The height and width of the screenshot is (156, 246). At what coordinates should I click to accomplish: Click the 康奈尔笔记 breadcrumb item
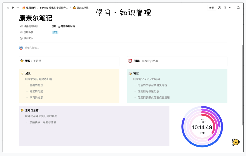click(80, 8)
